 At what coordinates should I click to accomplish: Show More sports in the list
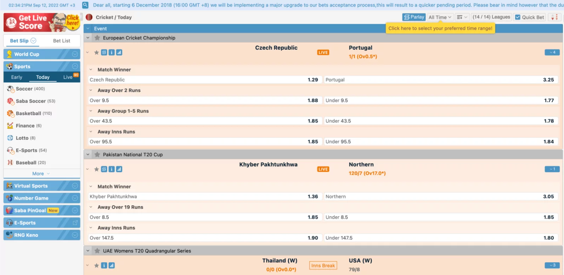pyautogui.click(x=41, y=174)
